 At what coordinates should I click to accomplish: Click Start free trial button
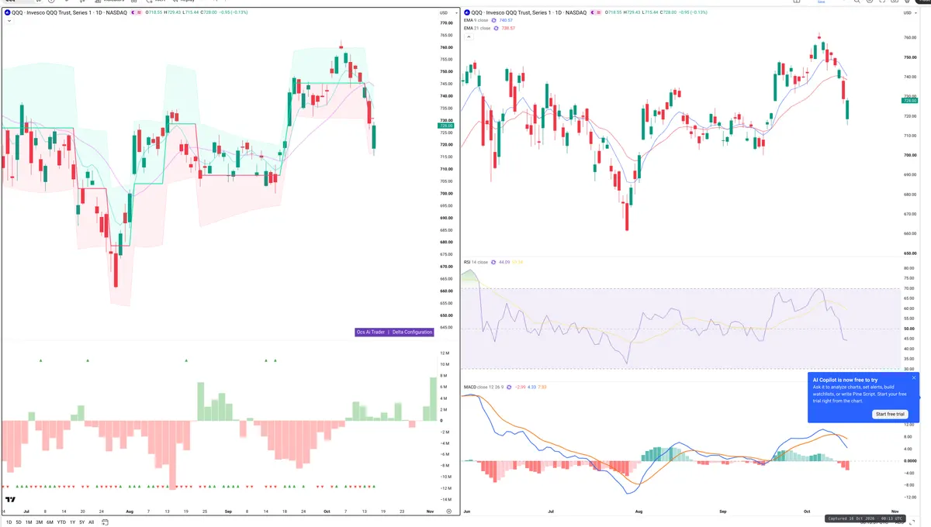click(x=890, y=415)
